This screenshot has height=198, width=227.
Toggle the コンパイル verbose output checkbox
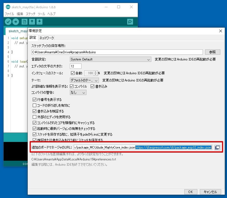[72, 86]
